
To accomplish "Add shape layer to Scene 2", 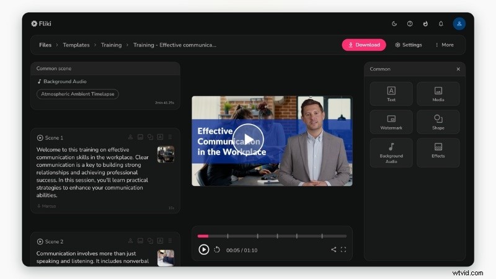I will (x=150, y=241).
